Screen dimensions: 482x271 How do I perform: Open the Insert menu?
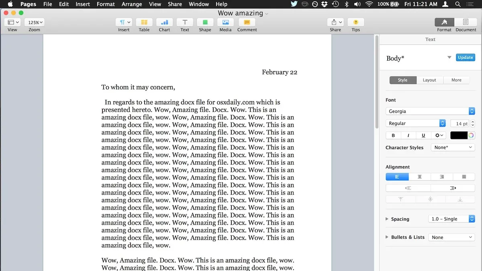click(x=83, y=4)
